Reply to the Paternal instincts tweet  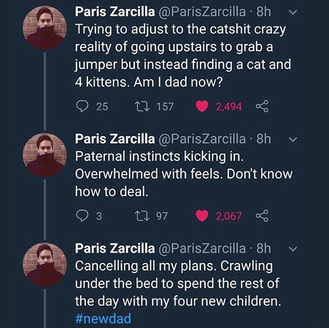83,216
